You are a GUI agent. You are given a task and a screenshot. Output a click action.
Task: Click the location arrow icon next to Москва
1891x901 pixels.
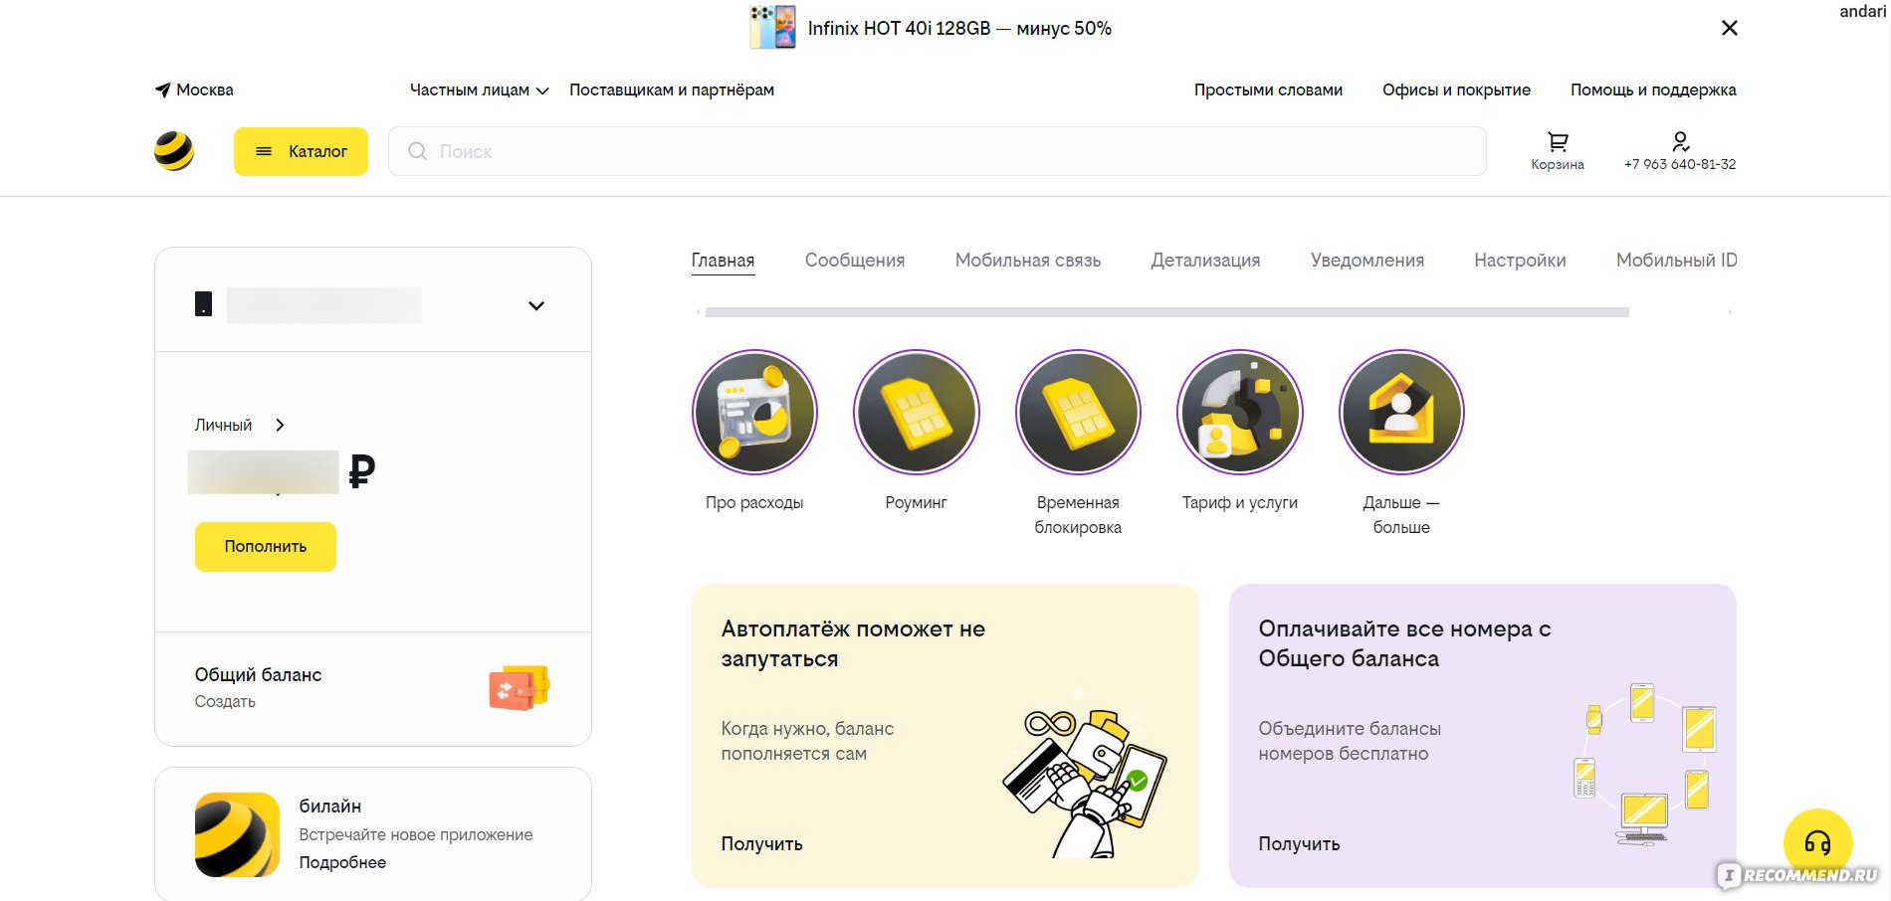pos(162,90)
